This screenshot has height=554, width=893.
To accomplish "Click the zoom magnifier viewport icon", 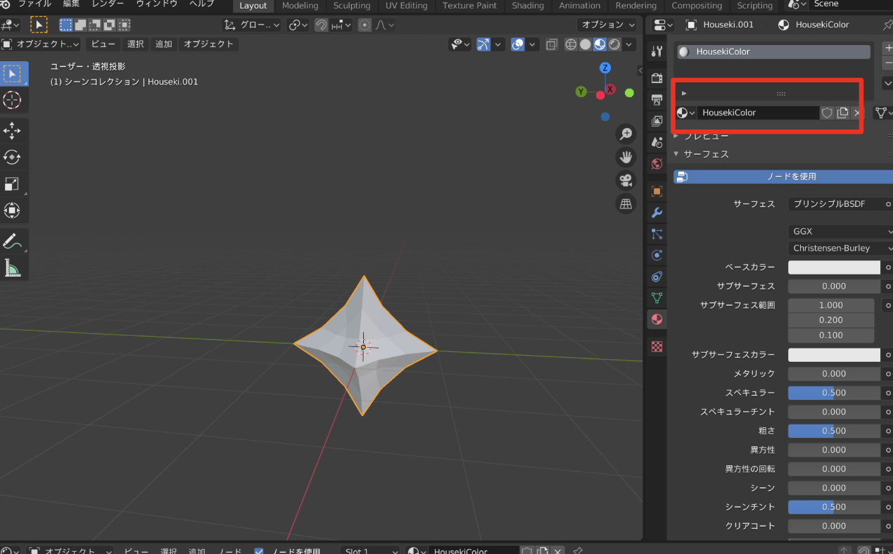I will (x=626, y=134).
